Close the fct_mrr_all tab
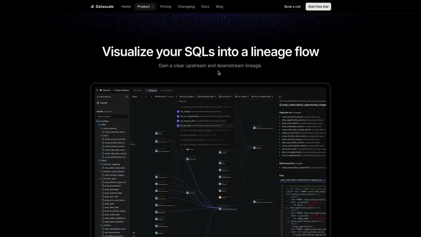 pyautogui.click(x=232, y=96)
